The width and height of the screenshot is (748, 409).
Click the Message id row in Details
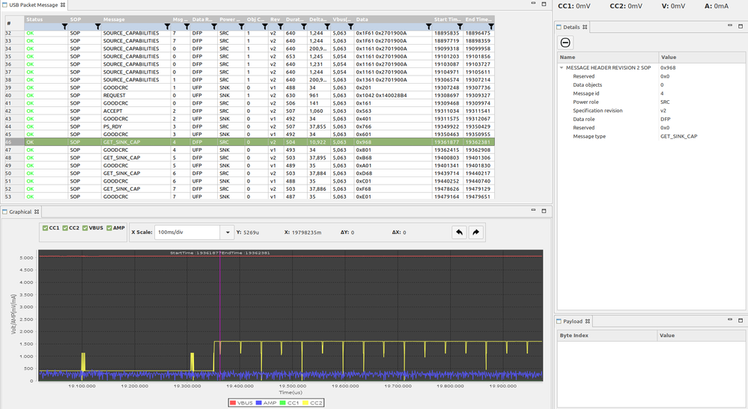click(651, 93)
